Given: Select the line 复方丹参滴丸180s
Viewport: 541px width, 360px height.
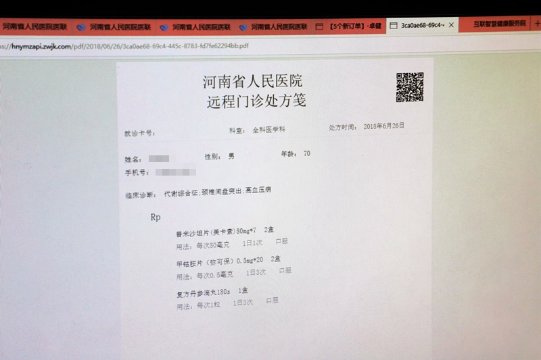Looking at the screenshot, I should coord(204,293).
